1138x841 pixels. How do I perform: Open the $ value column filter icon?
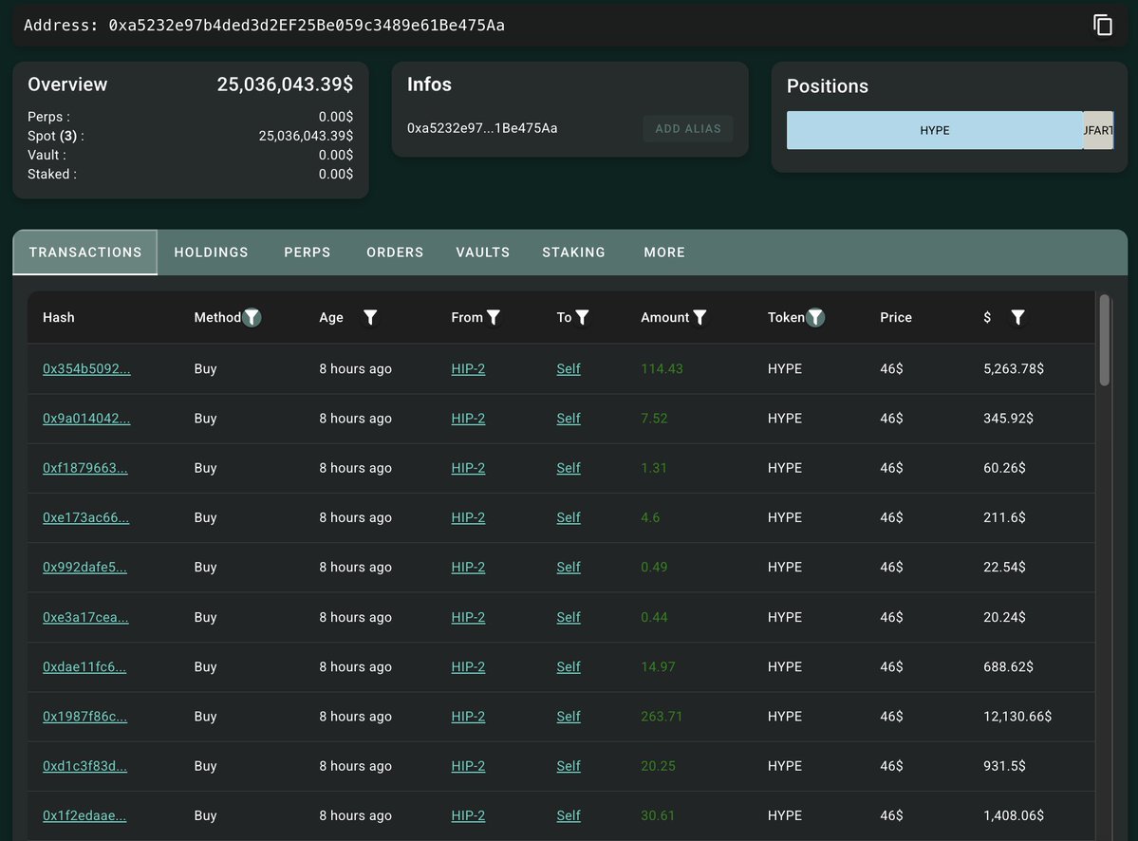[x=1018, y=317]
